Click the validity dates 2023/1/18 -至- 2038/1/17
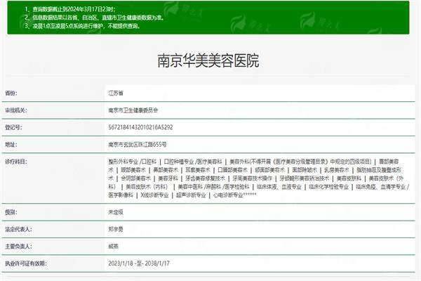The width and height of the screenshot is (421, 281). coord(139,263)
